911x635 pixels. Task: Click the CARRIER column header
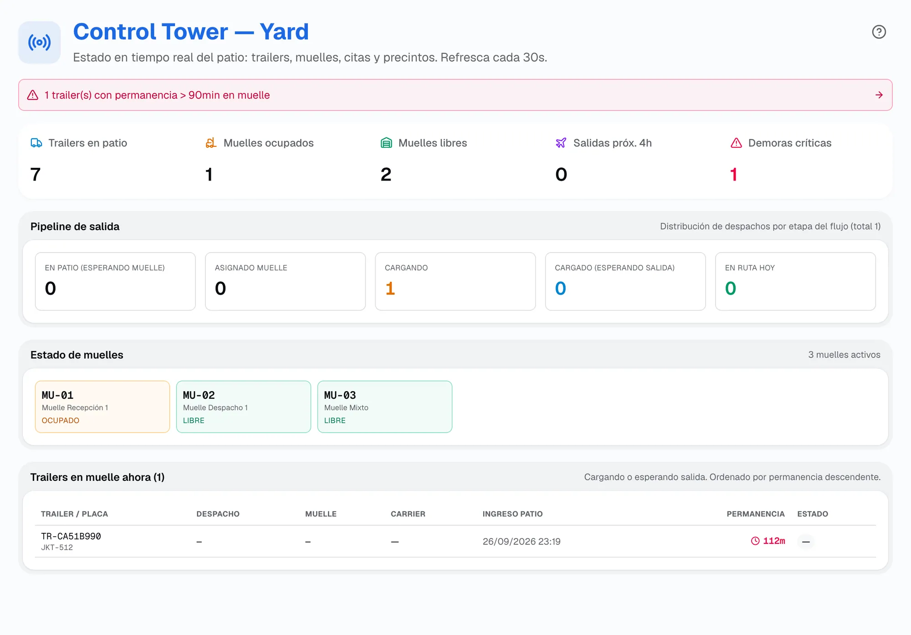tap(408, 514)
